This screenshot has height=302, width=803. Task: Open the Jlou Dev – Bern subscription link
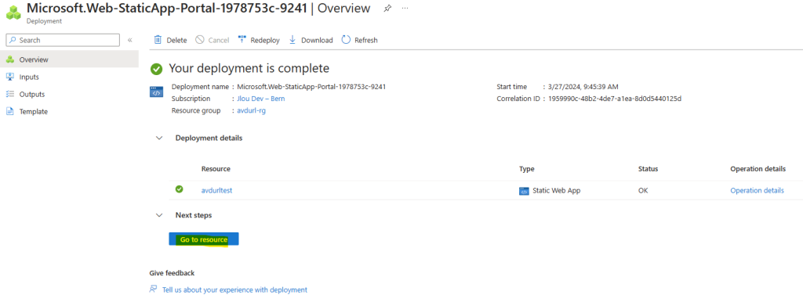(x=260, y=99)
